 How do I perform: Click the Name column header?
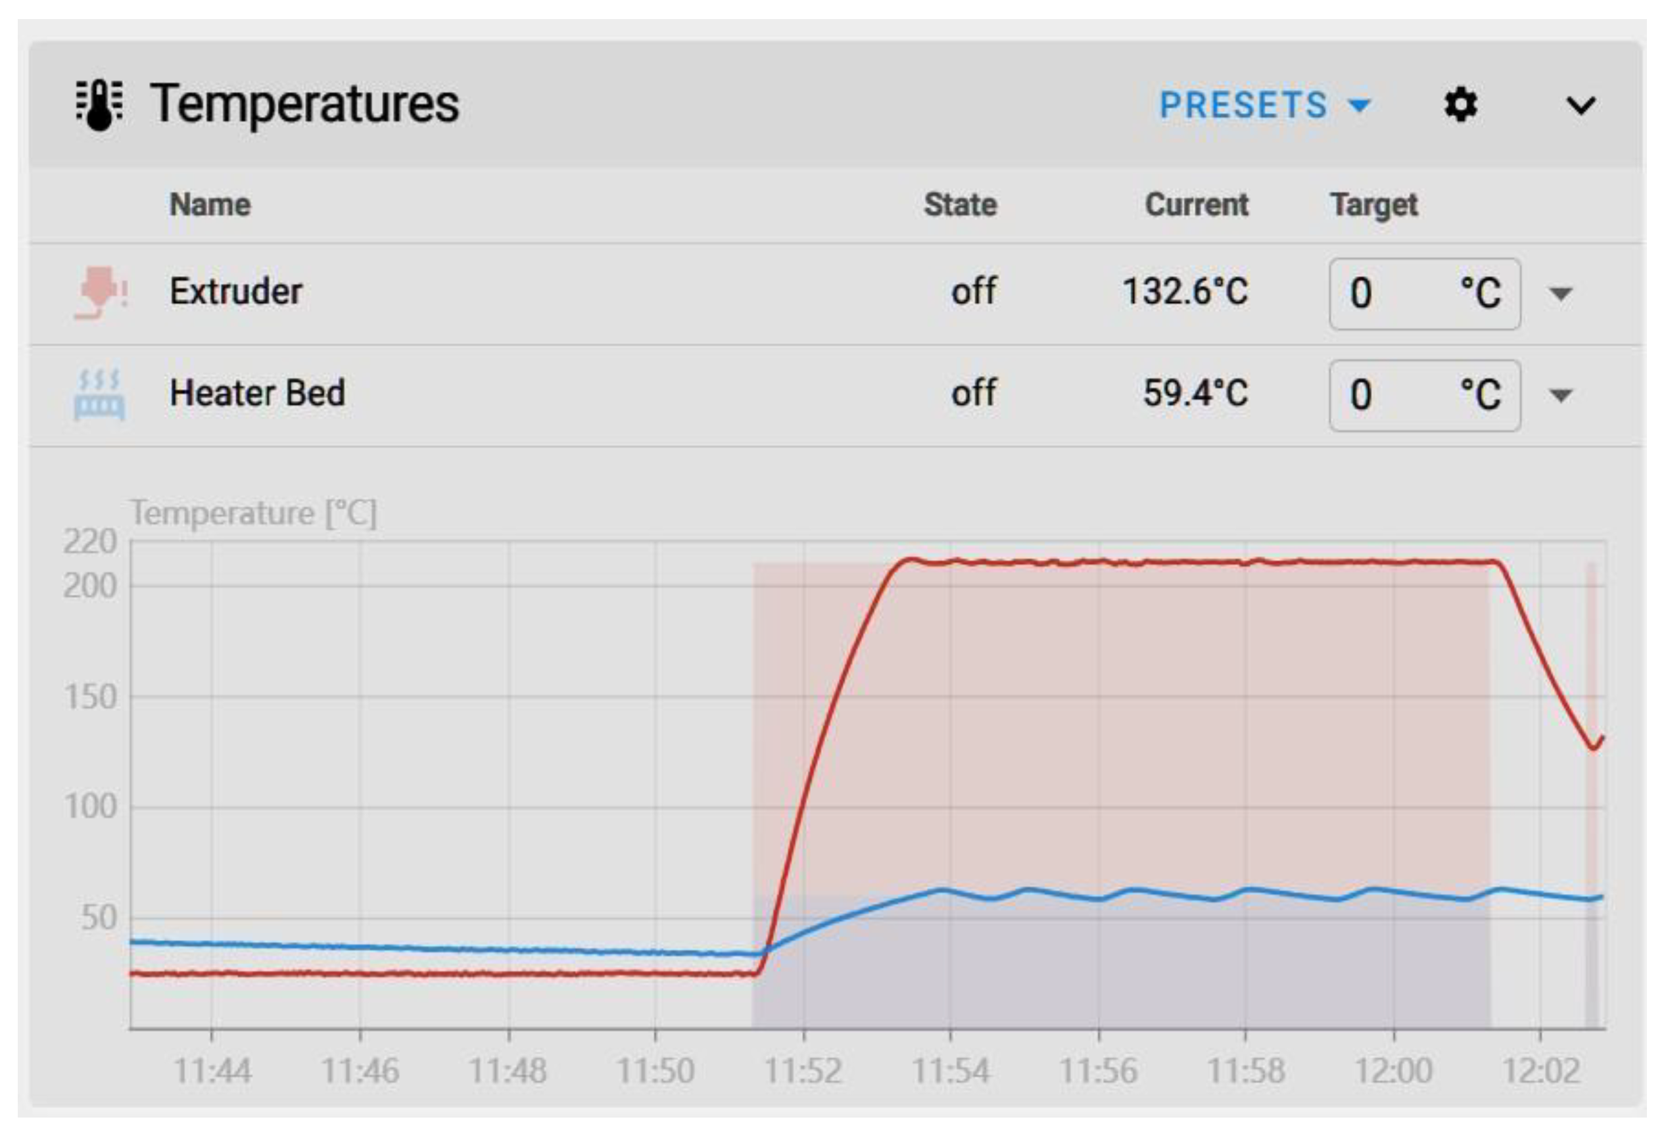coord(210,205)
